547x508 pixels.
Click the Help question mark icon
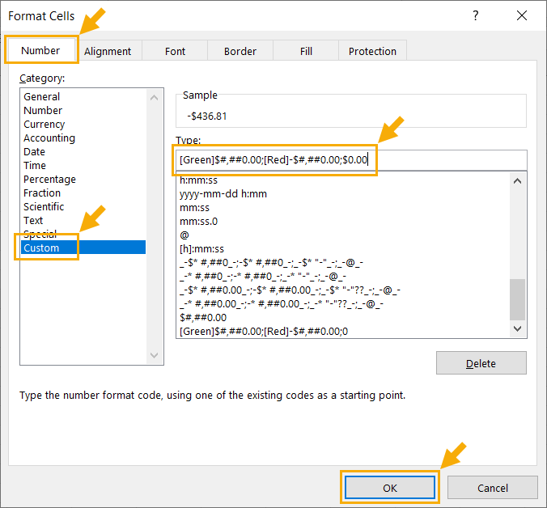(x=475, y=16)
